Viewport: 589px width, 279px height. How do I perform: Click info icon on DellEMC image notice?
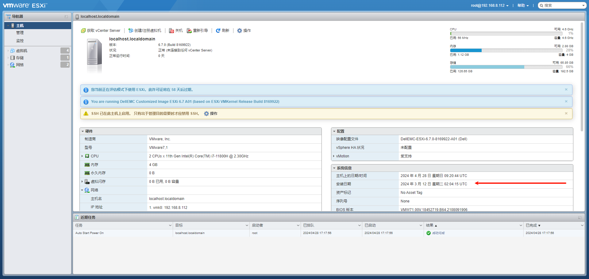click(x=86, y=102)
